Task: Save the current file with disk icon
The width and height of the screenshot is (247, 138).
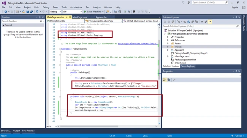Action: [x=28, y=12]
